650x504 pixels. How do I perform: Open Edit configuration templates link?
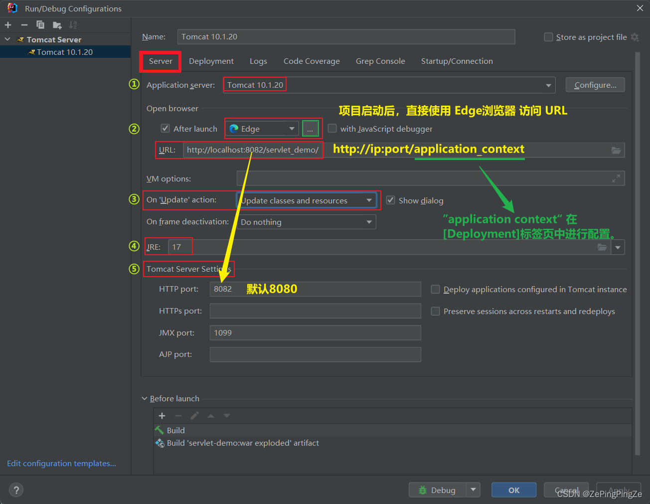(61, 464)
